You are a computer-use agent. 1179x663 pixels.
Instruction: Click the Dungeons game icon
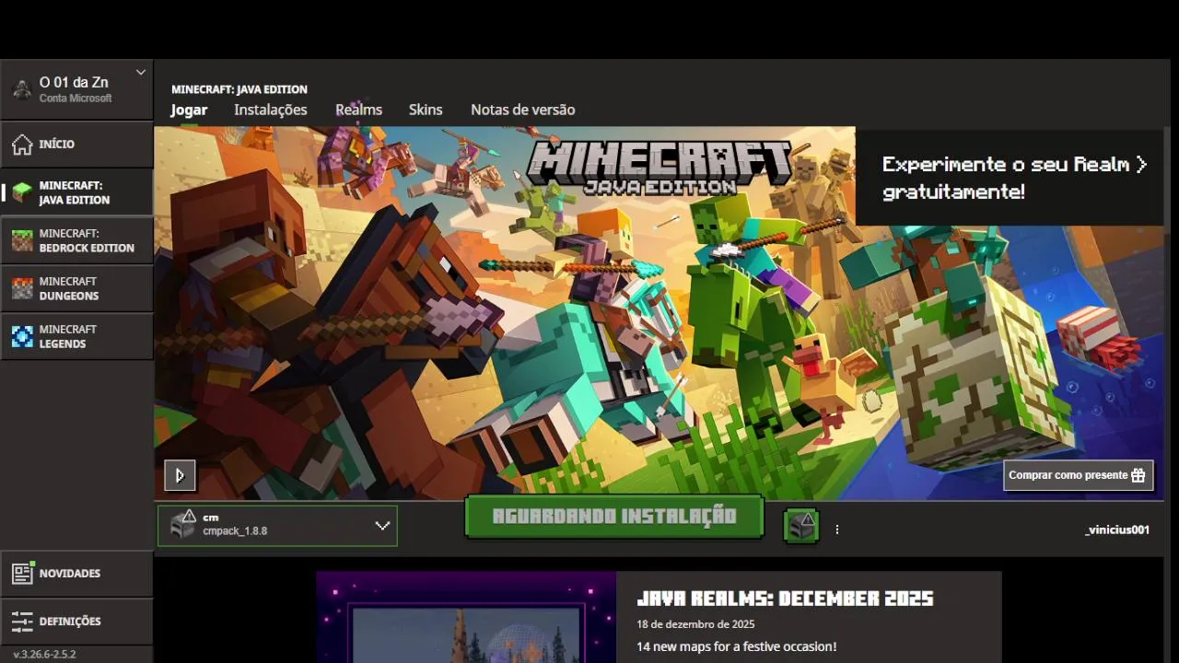tap(22, 288)
